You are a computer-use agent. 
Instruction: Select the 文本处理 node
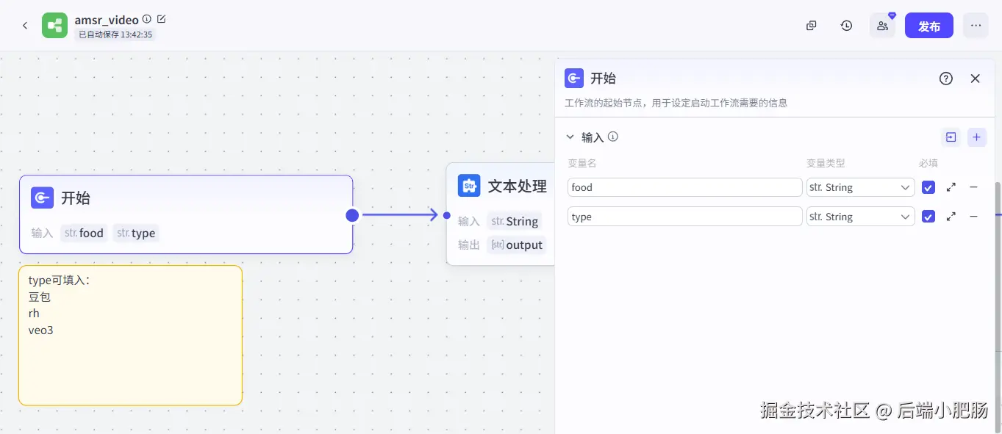(x=501, y=214)
